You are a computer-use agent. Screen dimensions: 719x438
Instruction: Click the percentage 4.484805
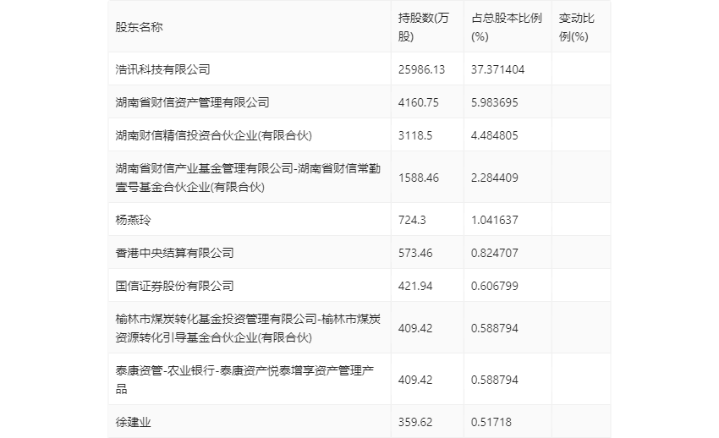click(x=494, y=135)
